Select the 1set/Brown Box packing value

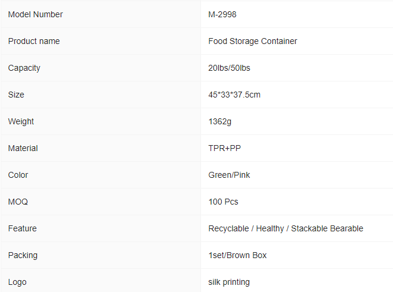click(237, 255)
